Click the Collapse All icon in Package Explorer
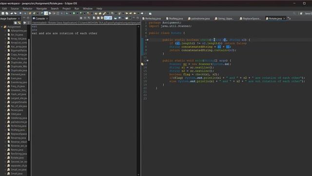312x176 pixels. click(x=16, y=23)
